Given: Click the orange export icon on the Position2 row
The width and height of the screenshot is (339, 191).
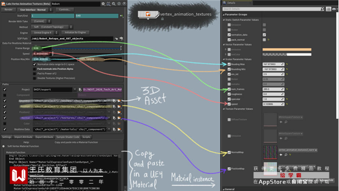Looking at the screenshot, I should point(119,112).
